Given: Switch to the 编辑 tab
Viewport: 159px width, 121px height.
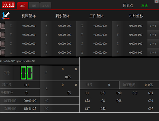Looking at the screenshot, I should point(34,6).
